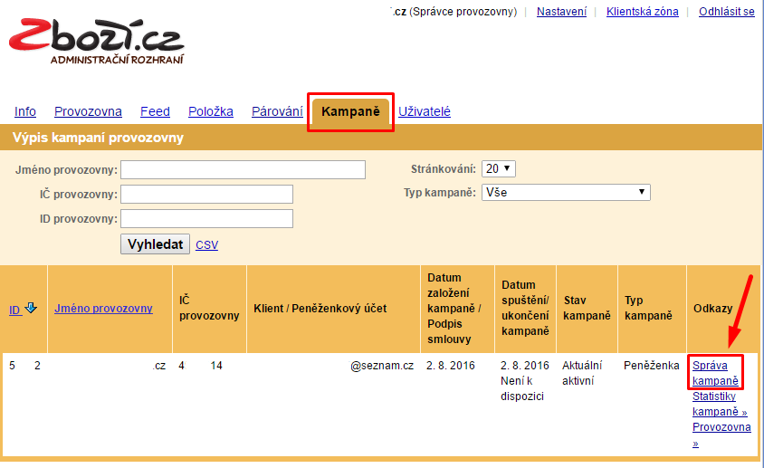Switch to the Info tab
764x468 pixels.
25,111
